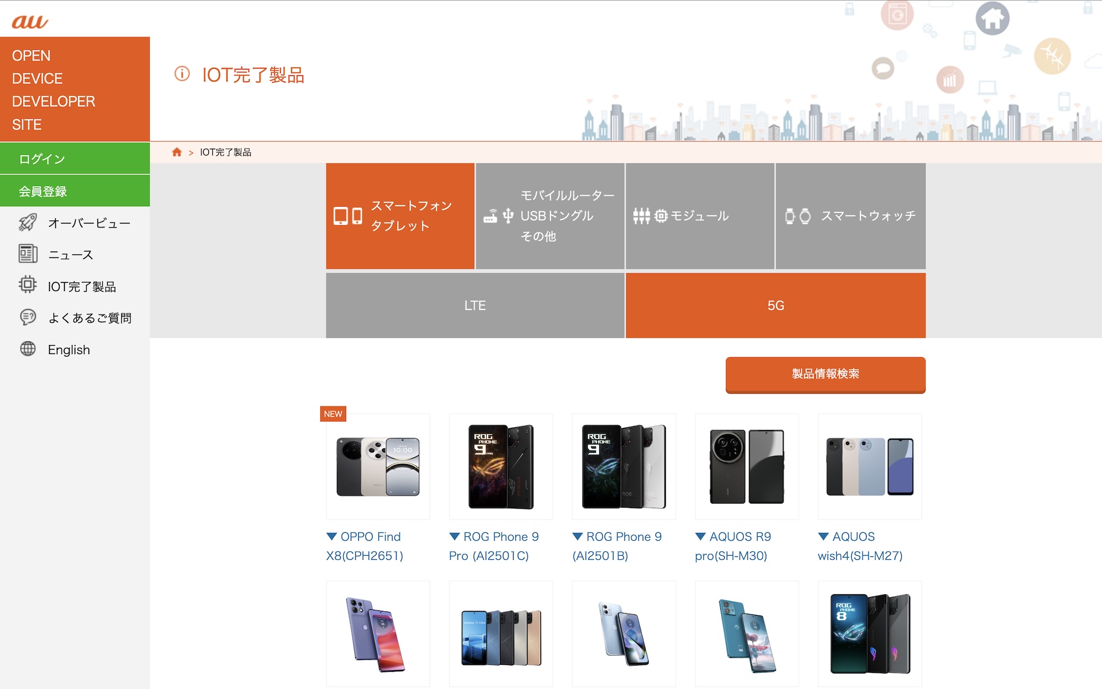Select the スマートウォッチ category tab

[851, 216]
